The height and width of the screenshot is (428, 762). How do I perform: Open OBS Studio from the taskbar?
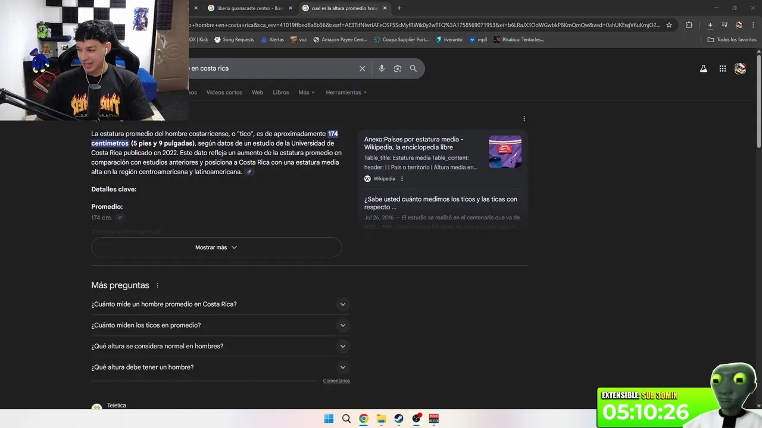coord(416,418)
